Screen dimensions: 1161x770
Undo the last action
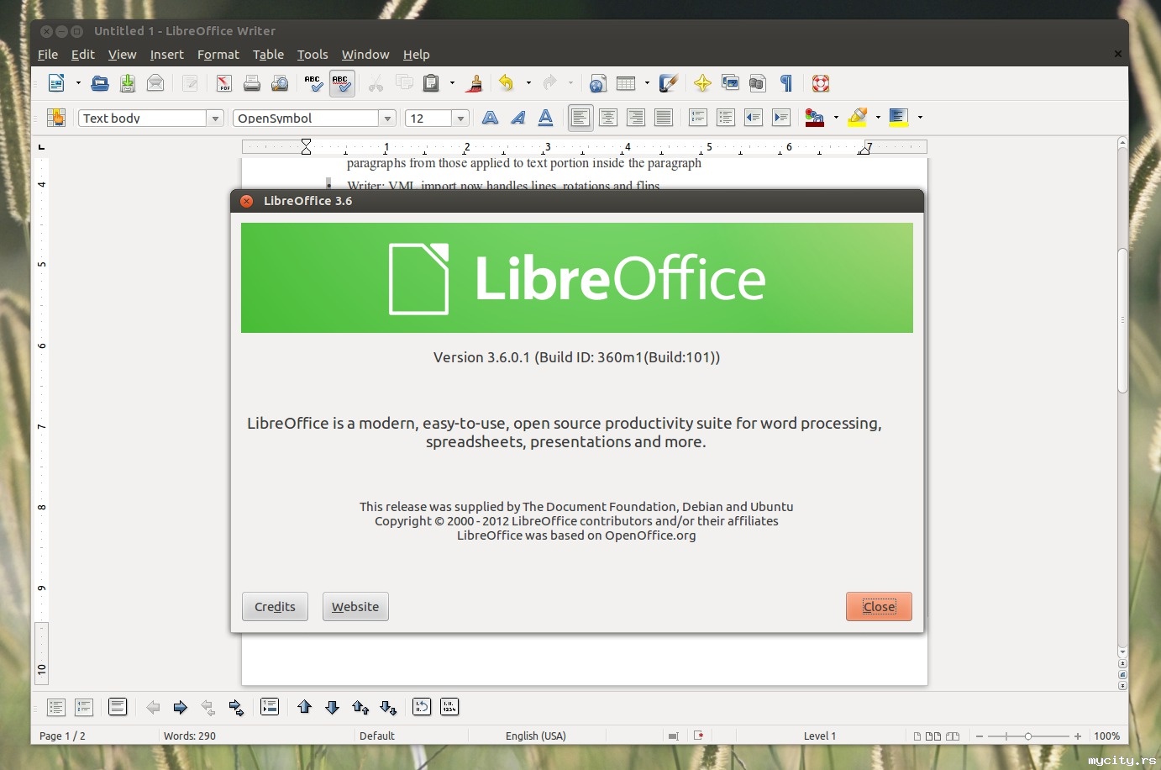(x=506, y=82)
